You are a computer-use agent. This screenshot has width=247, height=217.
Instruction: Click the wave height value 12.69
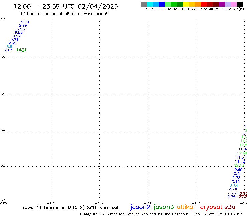click(242, 153)
